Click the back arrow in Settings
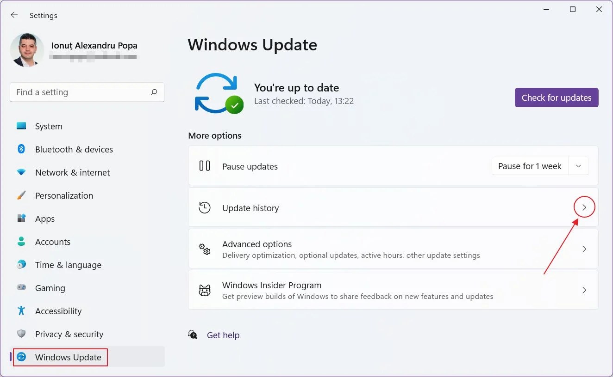Viewport: 613px width, 377px height. tap(14, 15)
